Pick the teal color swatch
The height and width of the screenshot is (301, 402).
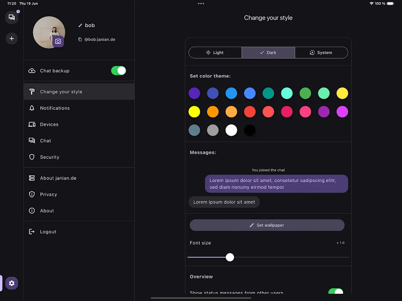(x=268, y=93)
